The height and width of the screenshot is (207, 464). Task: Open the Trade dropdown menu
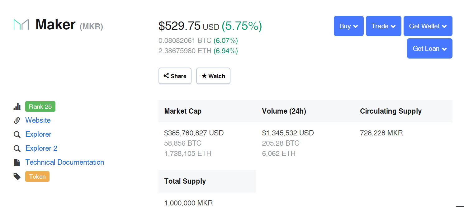pos(383,26)
